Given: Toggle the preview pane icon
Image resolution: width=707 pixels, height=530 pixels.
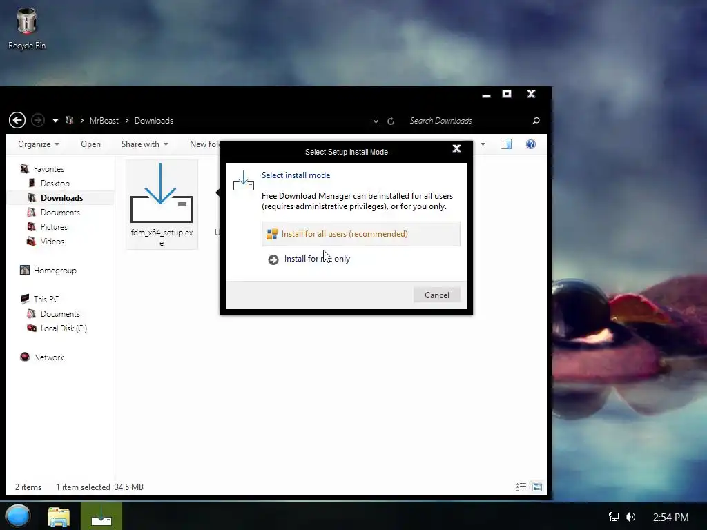Looking at the screenshot, I should (x=506, y=144).
